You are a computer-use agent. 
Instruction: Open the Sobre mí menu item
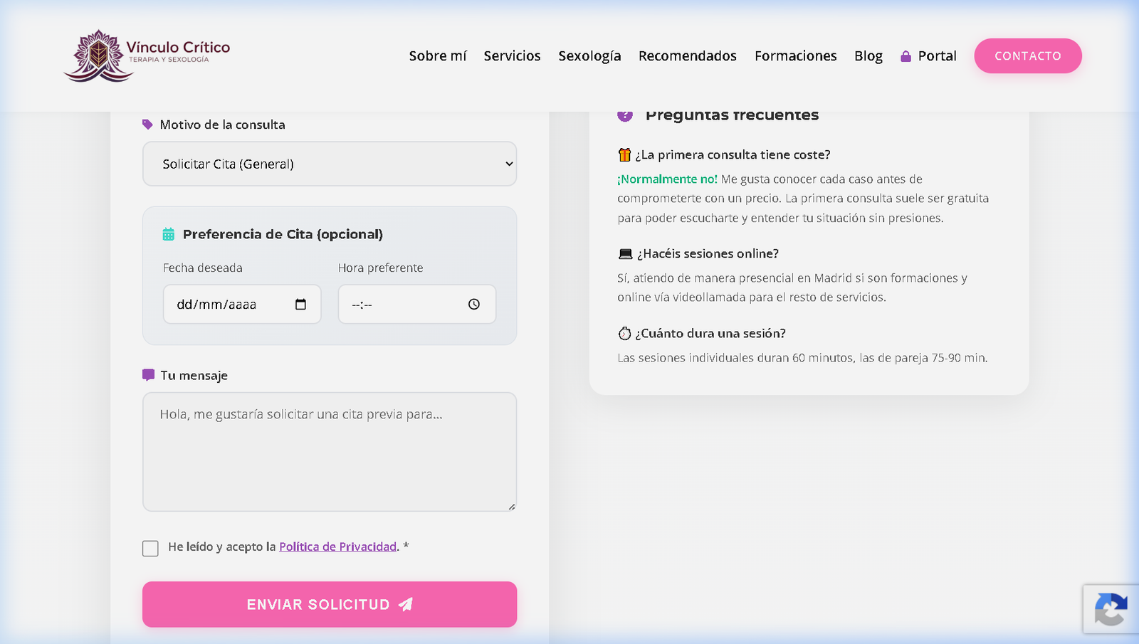click(438, 56)
